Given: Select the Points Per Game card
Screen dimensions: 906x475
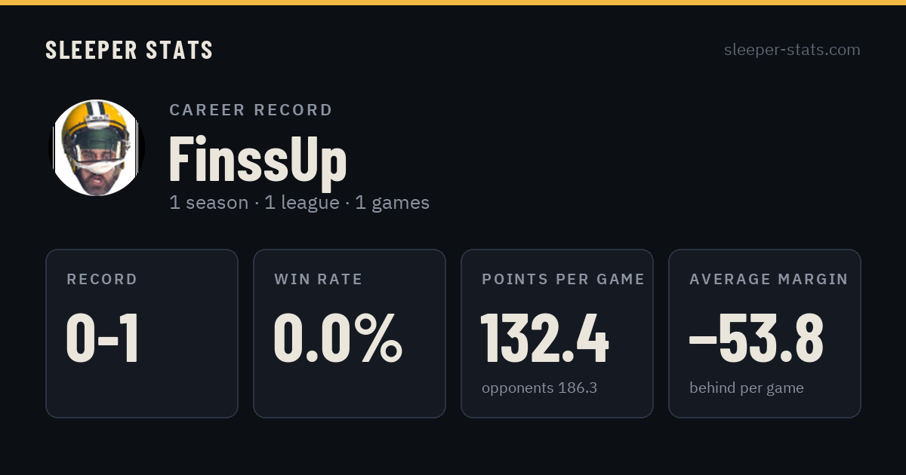Looking at the screenshot, I should (557, 333).
